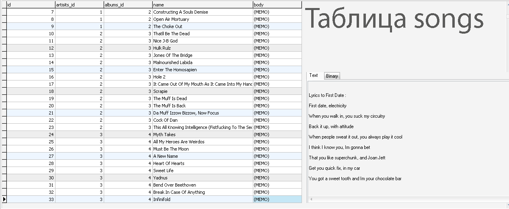
Task: Click the "body" column header
Action: (x=277, y=5)
